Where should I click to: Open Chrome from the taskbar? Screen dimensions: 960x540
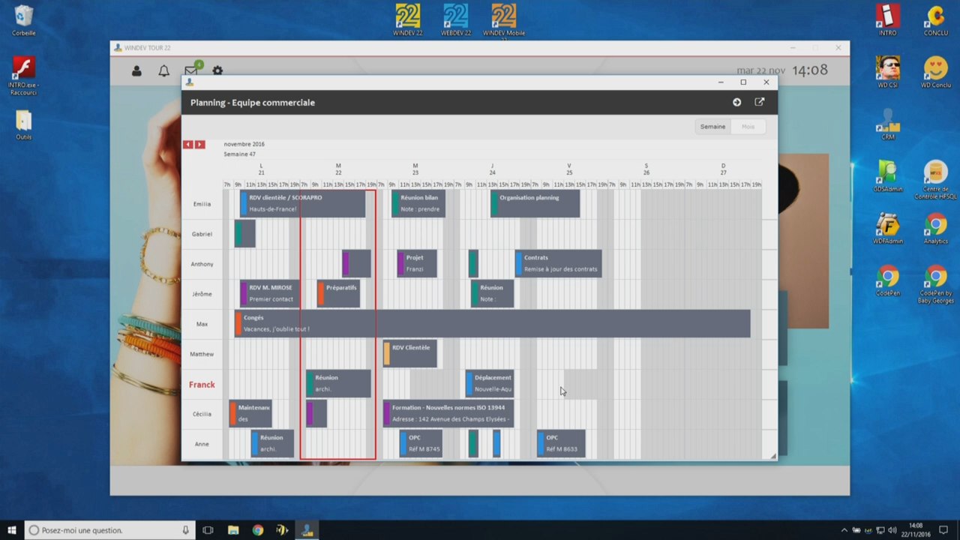(x=258, y=530)
